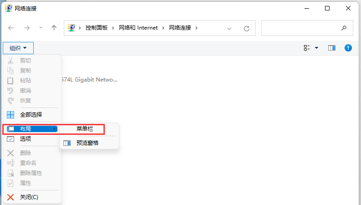This screenshot has width=361, height=205.
Task: Open help with the question mark
Action: click(x=348, y=48)
